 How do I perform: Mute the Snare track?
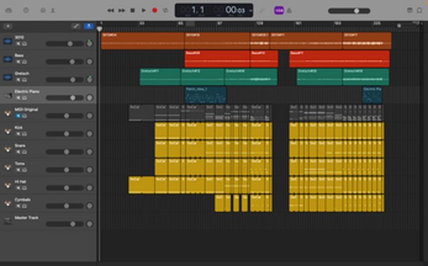coord(17,151)
